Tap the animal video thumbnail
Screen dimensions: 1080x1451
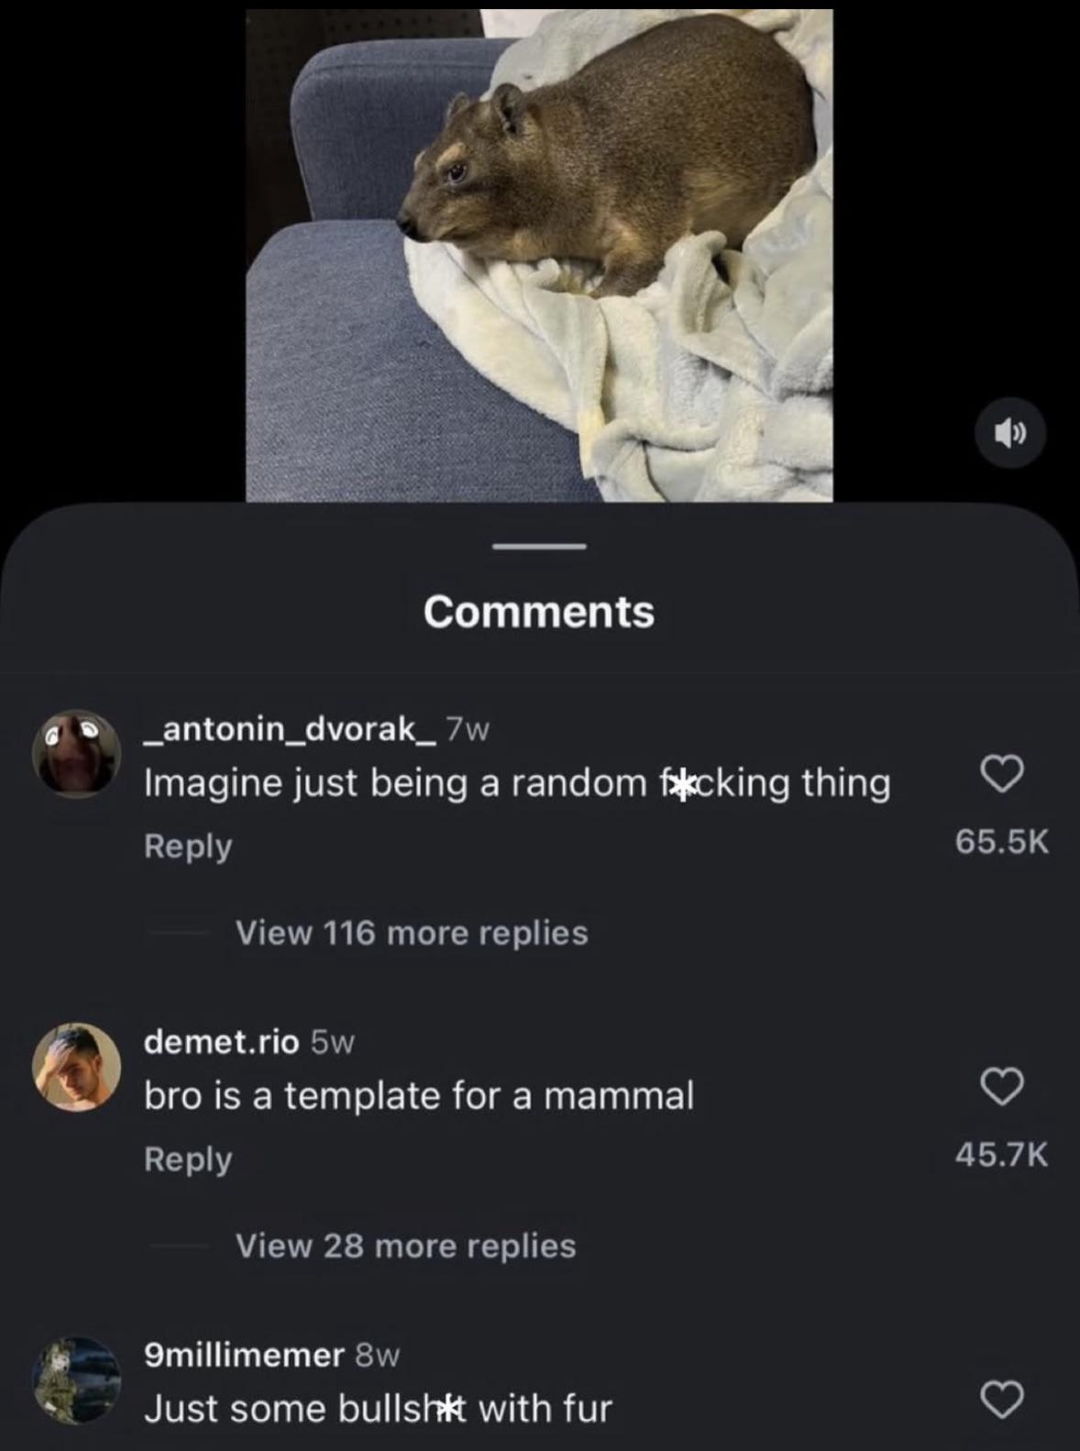539,255
